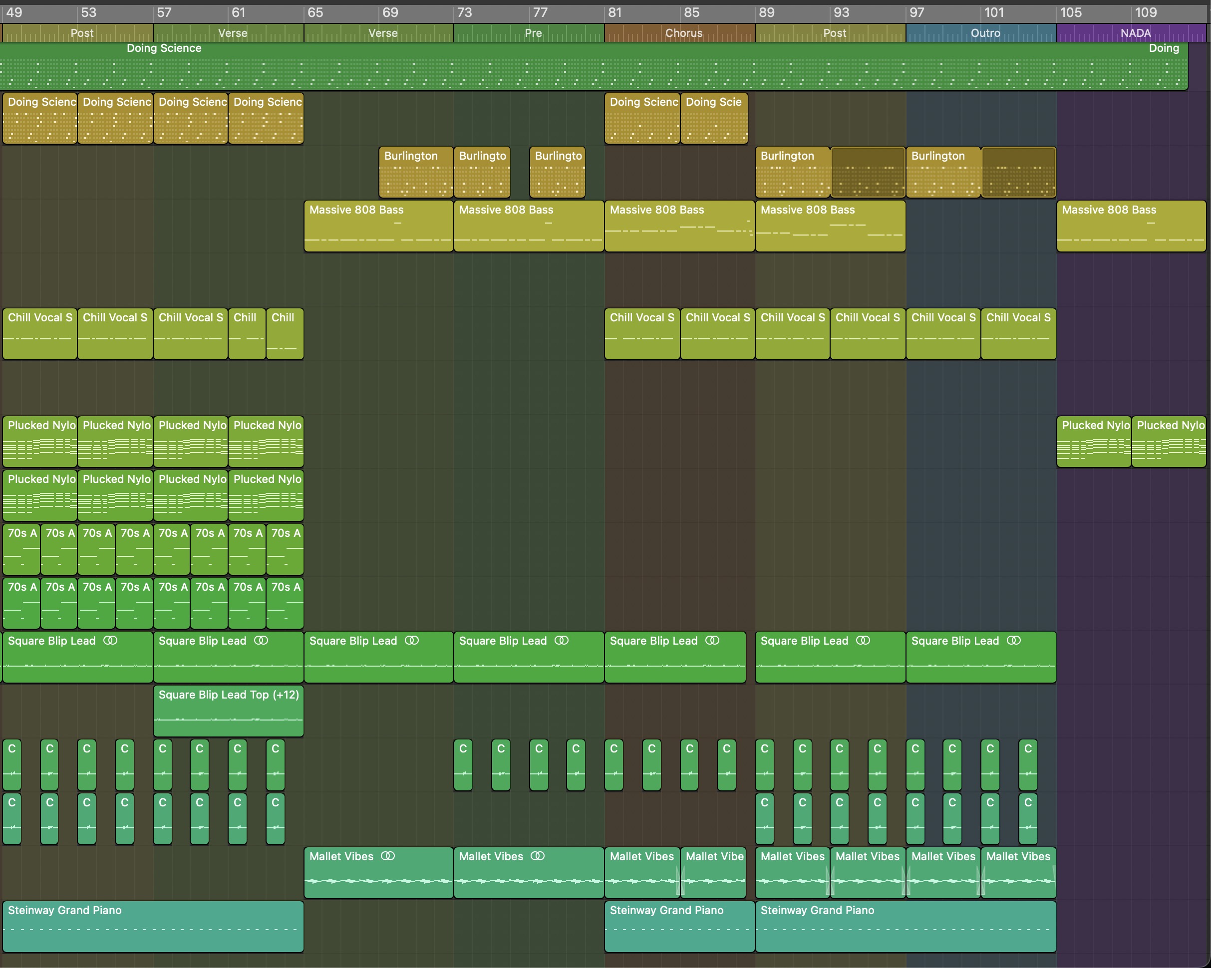Select the NADA arrangement marker
The image size is (1211, 968).
click(x=1131, y=33)
